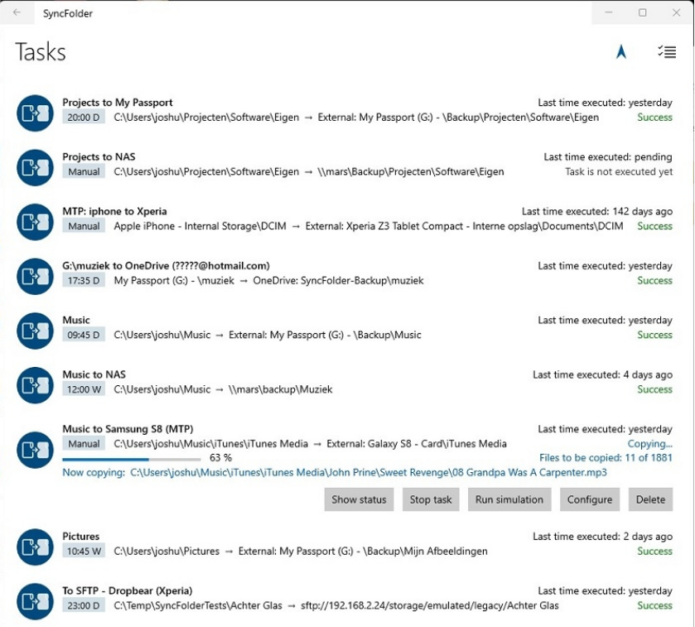695x627 pixels.
Task: Open the checklist select mode icon
Action: [666, 52]
